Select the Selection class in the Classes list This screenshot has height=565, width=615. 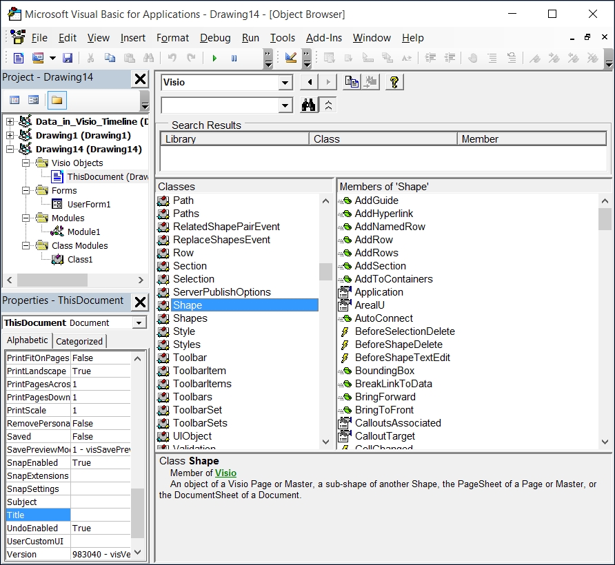[194, 279]
